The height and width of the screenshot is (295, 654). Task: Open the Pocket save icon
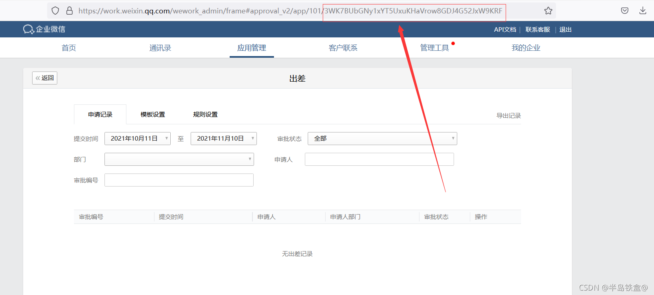coord(625,11)
